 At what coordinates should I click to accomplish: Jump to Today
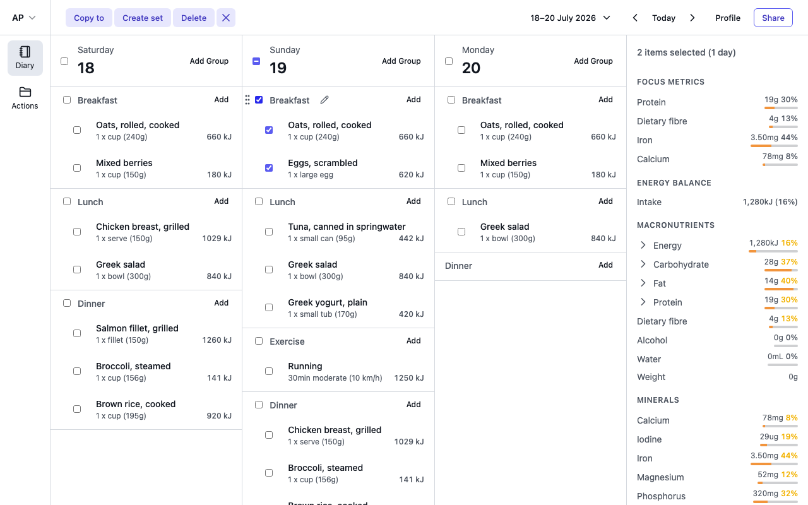(x=663, y=18)
